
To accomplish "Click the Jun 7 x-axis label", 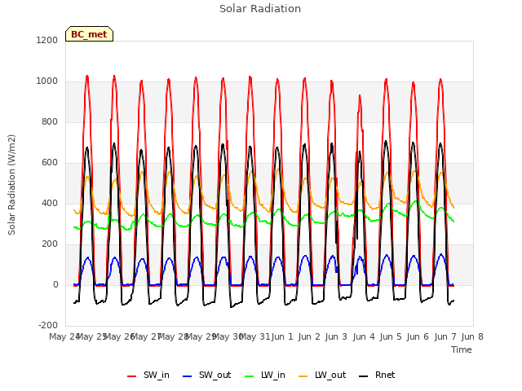I will click(445, 336).
